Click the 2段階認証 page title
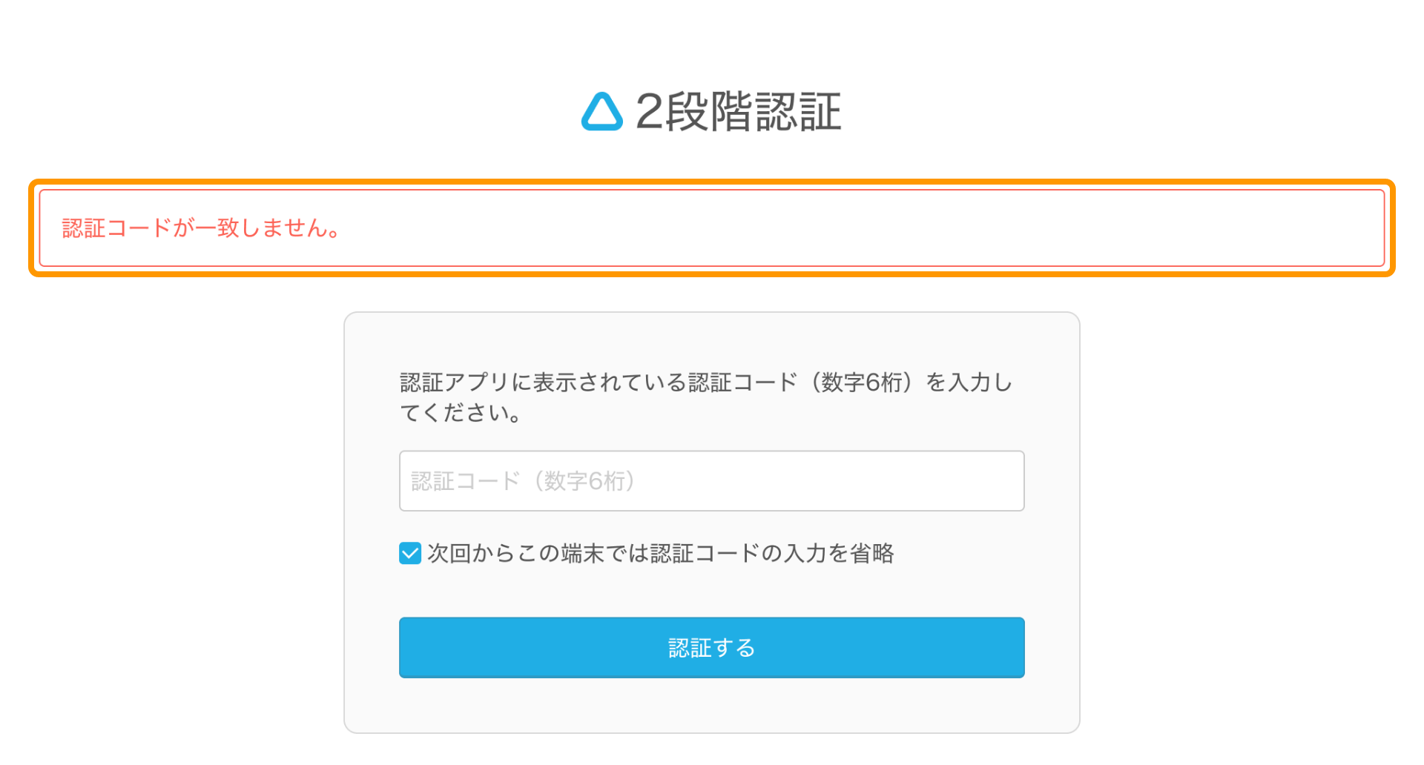 point(739,111)
